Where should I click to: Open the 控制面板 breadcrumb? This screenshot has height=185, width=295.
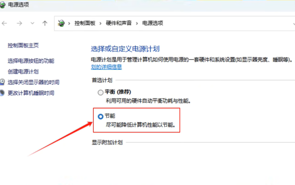85,23
